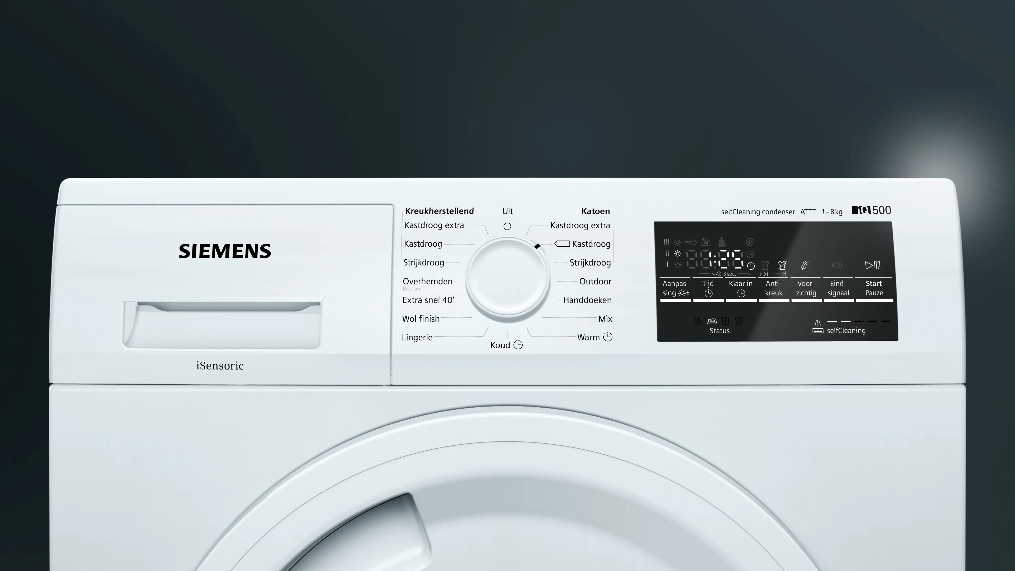Select the Wol finish programme label
Viewport: 1015px width, 571px height.
(421, 318)
